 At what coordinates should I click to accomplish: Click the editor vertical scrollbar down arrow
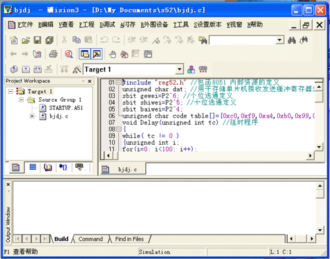pyautogui.click(x=319, y=147)
